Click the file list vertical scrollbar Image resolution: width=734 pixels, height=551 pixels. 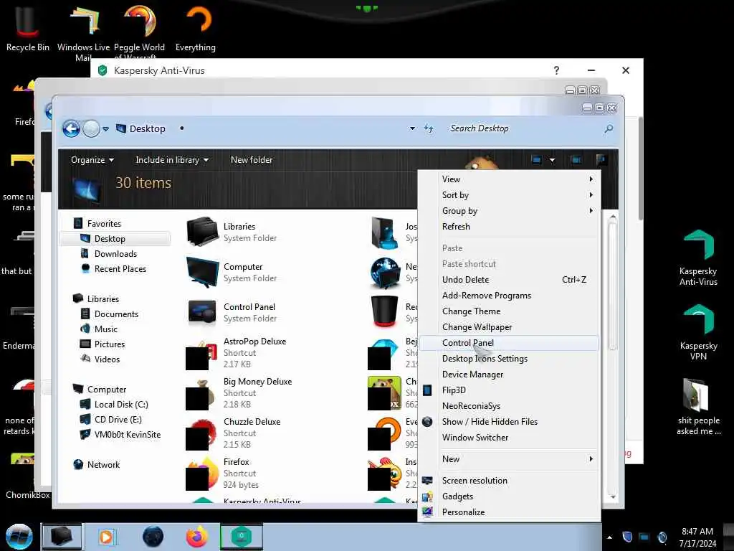pyautogui.click(x=612, y=286)
